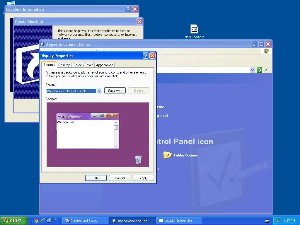The width and height of the screenshot is (300, 225).
Task: Switch to the Screen Saver tab
Action: tap(83, 65)
